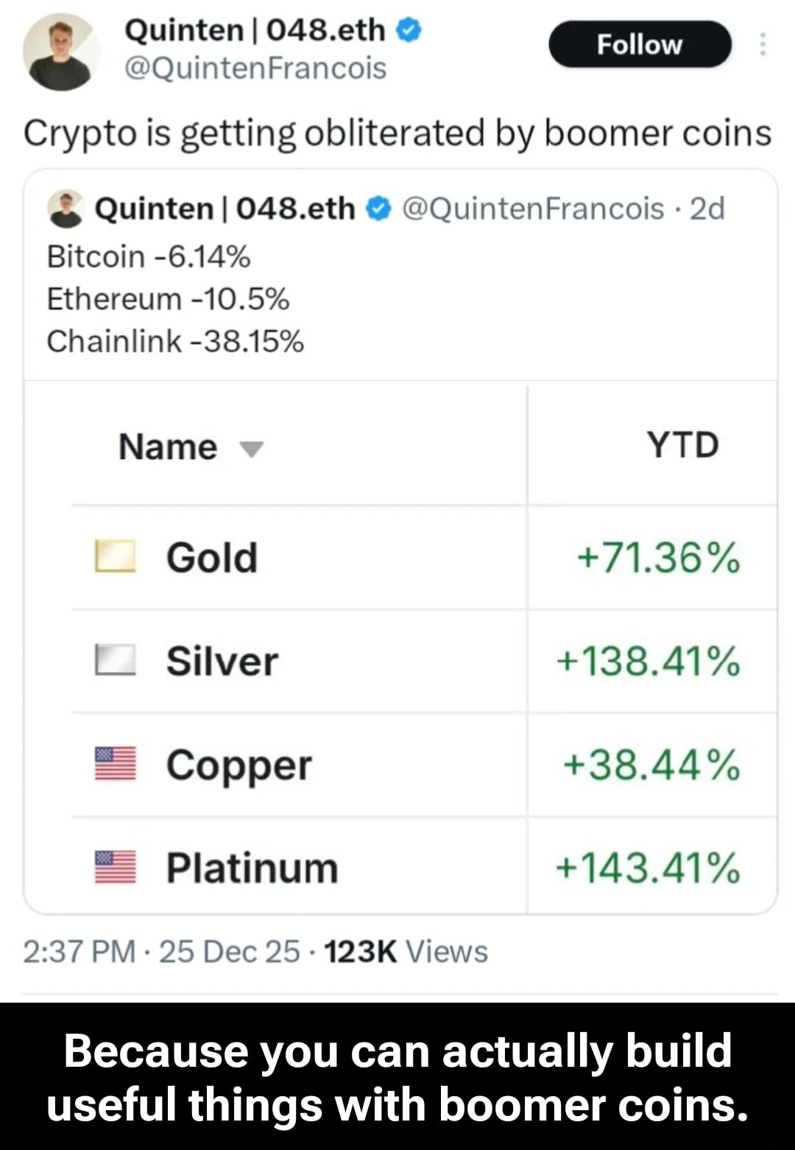Image resolution: width=795 pixels, height=1150 pixels.
Task: Click the small avatar in quoted tweet
Action: coord(66,209)
